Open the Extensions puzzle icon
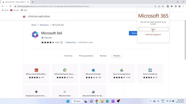This screenshot has width=186, height=104. click(x=172, y=6)
